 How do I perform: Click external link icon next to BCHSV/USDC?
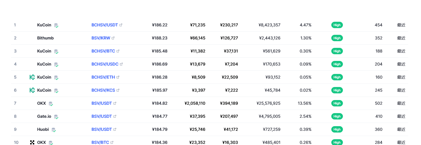click(121, 64)
